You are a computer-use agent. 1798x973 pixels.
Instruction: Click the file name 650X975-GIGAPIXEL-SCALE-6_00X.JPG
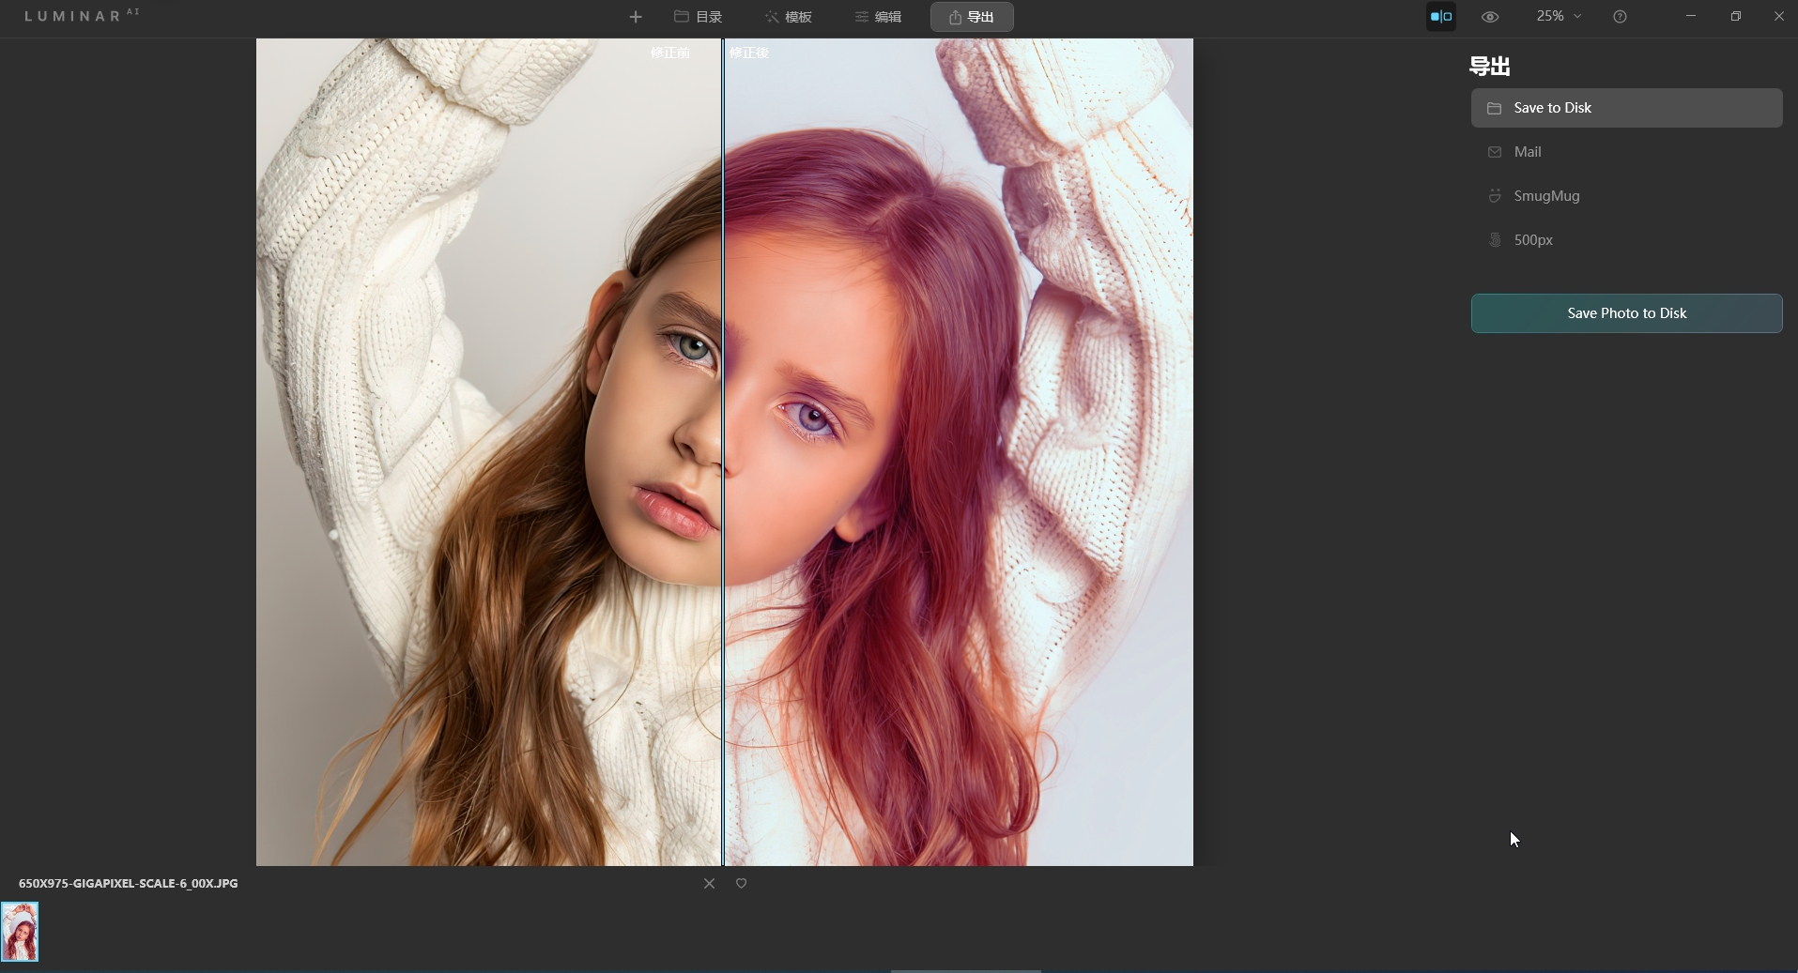click(x=129, y=883)
